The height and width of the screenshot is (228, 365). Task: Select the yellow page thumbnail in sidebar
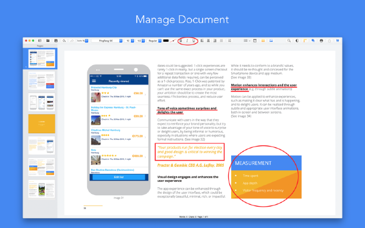[x=41, y=124]
